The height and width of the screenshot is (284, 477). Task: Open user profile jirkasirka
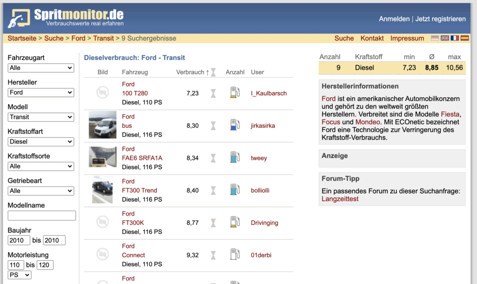click(263, 126)
